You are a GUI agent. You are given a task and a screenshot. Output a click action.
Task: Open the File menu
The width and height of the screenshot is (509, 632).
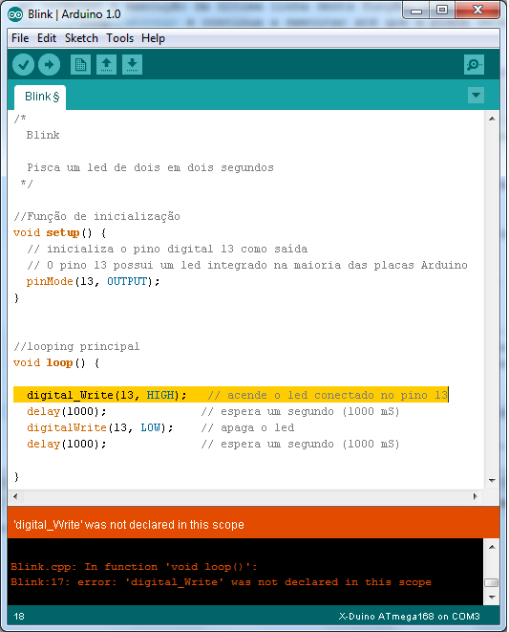pyautogui.click(x=20, y=38)
